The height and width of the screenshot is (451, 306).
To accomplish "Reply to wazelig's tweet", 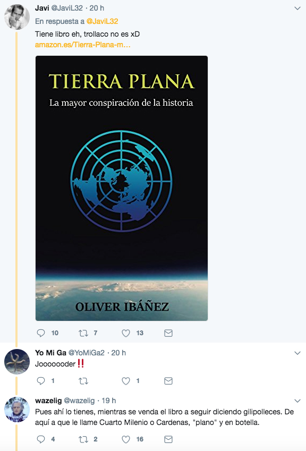I will click(x=41, y=439).
